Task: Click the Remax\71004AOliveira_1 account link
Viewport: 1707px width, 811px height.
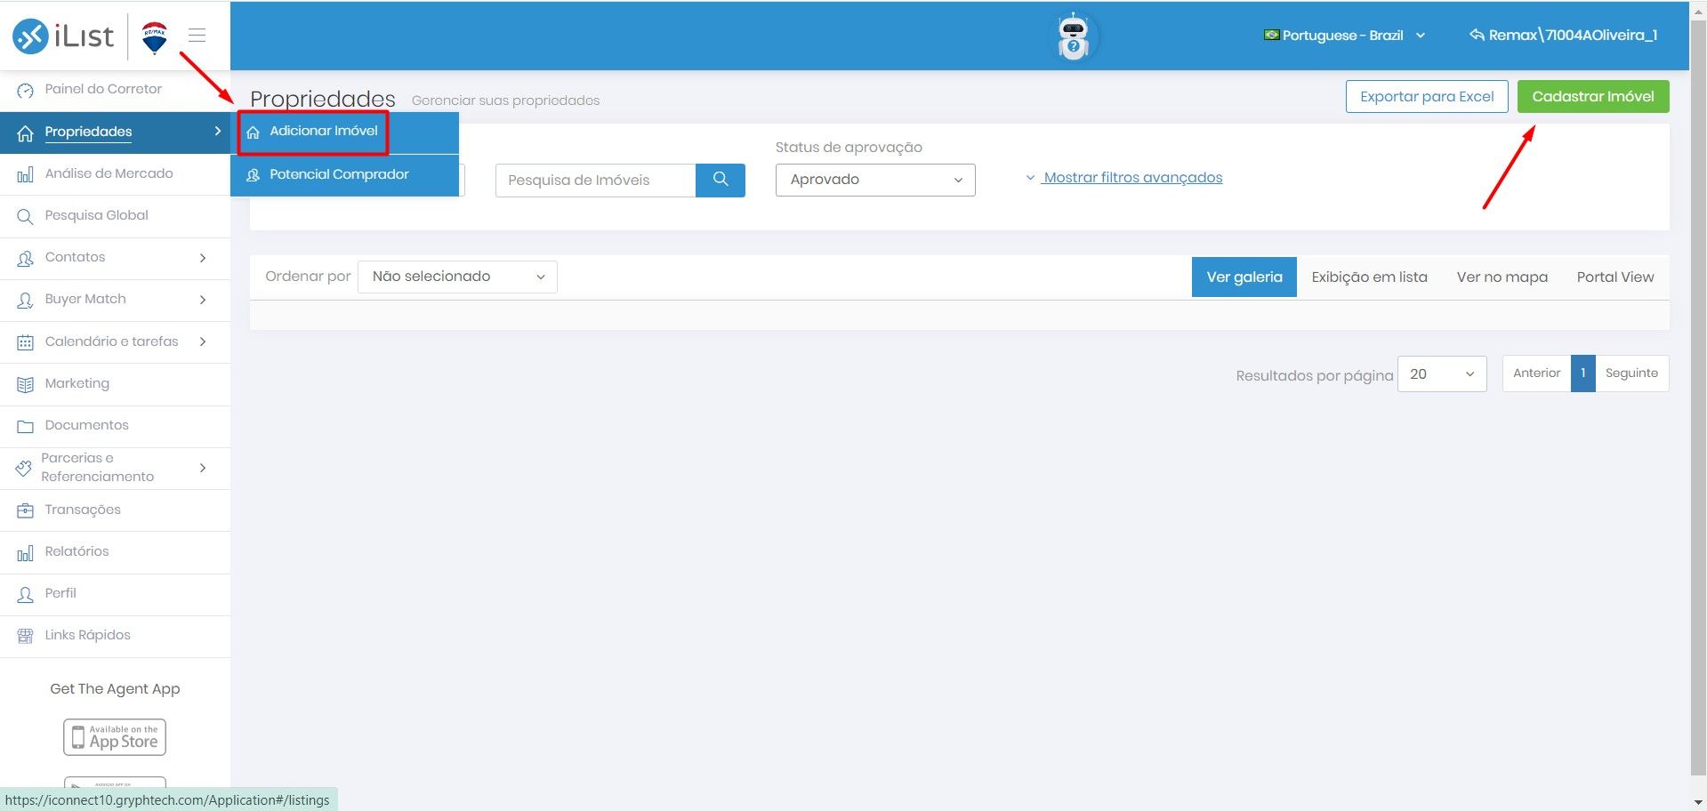Action: pyautogui.click(x=1563, y=36)
